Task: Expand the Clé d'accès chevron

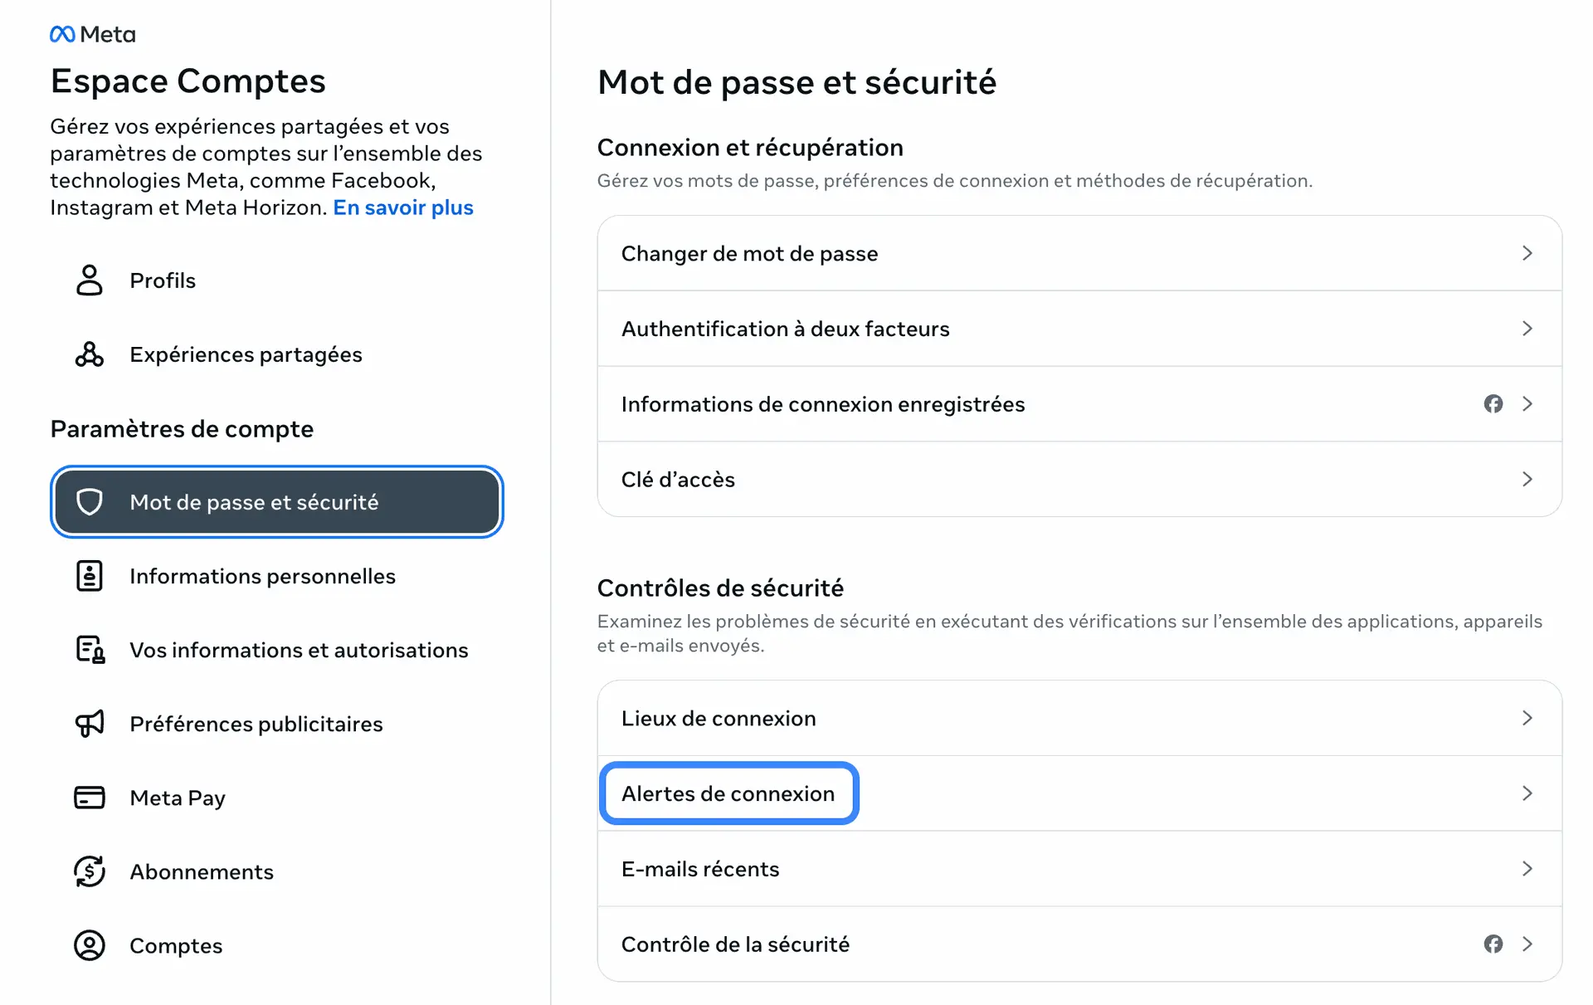Action: [1527, 480]
